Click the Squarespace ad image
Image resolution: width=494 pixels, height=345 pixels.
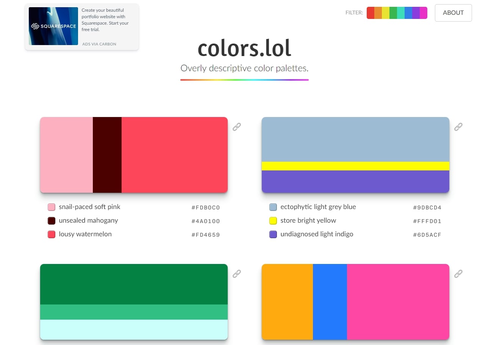(x=53, y=26)
